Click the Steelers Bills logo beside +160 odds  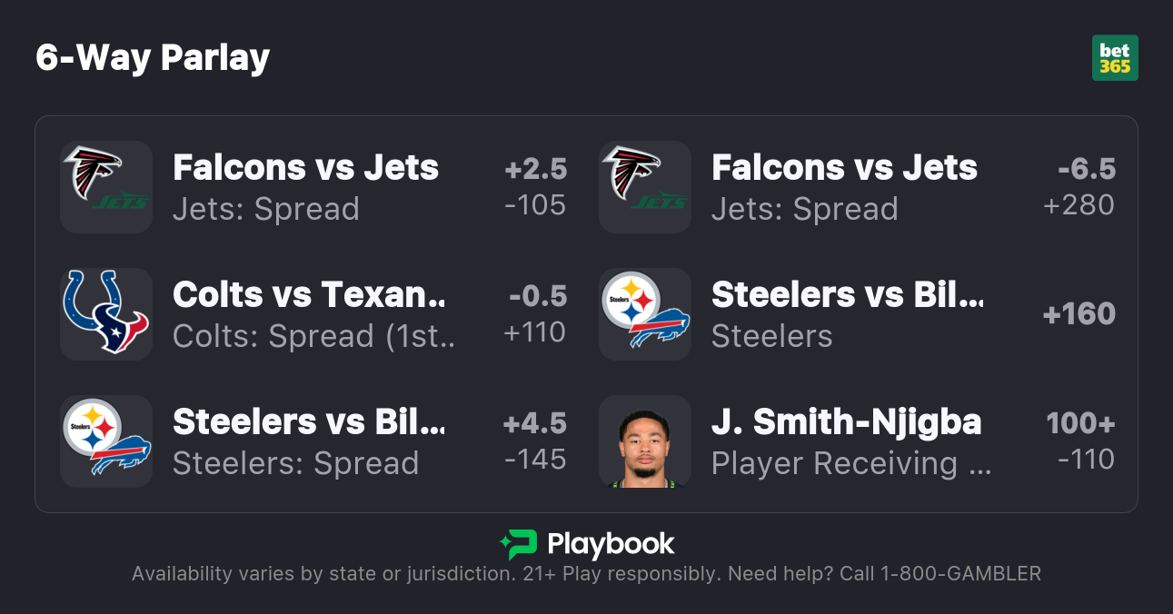coord(645,314)
